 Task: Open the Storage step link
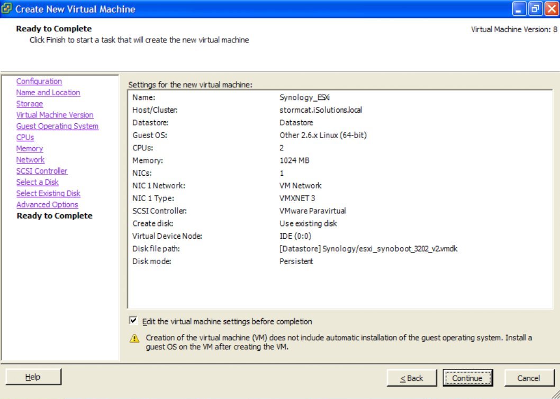point(30,104)
